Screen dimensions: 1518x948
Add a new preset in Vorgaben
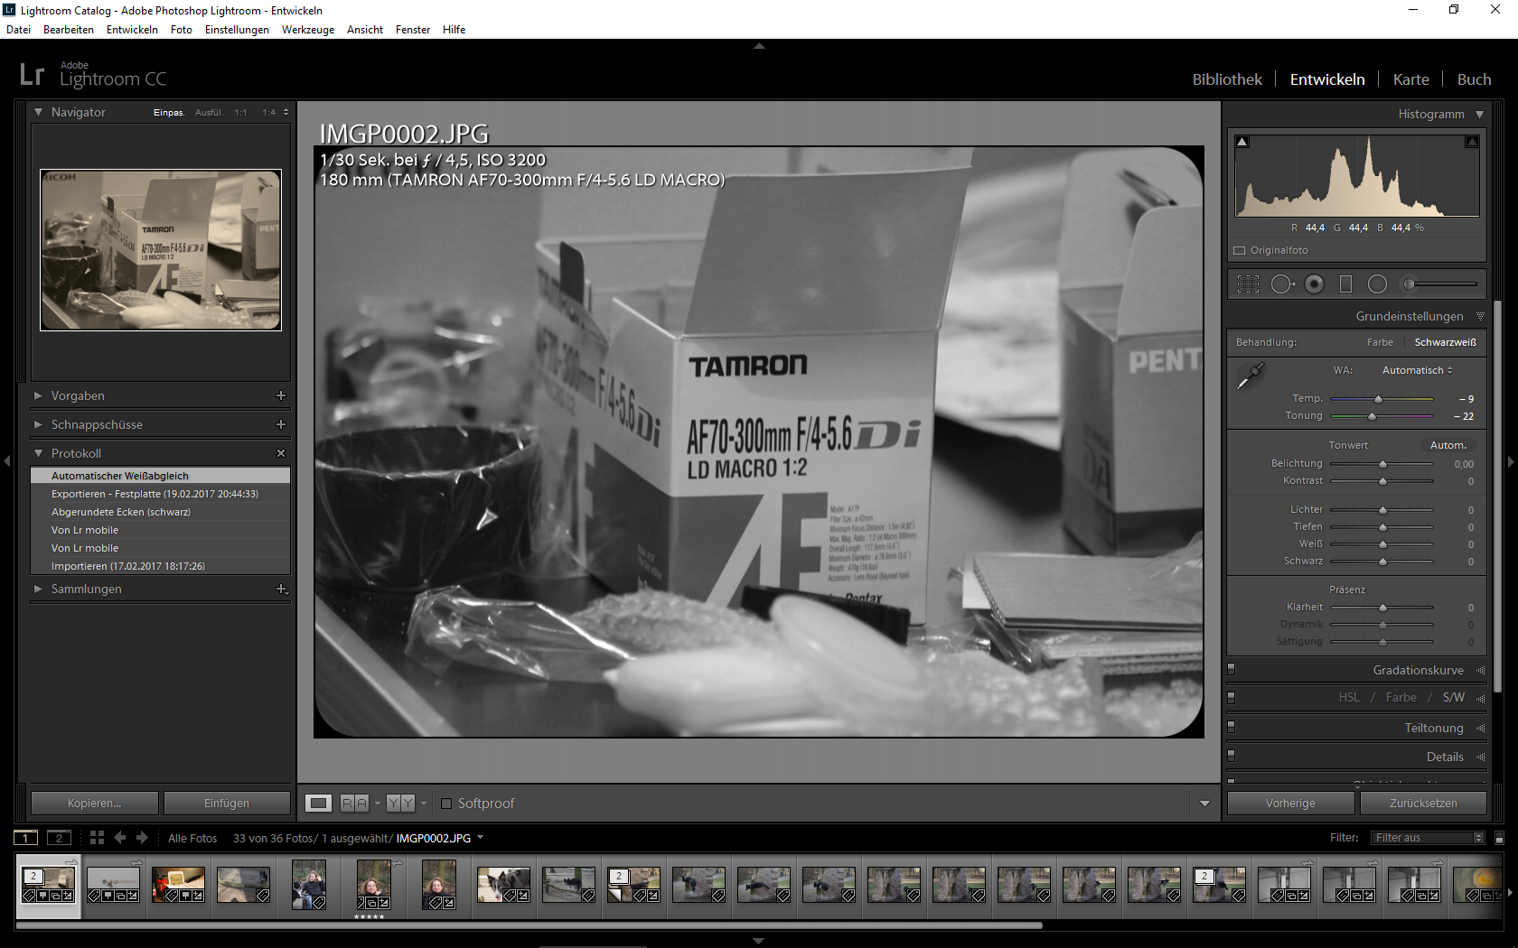click(281, 395)
